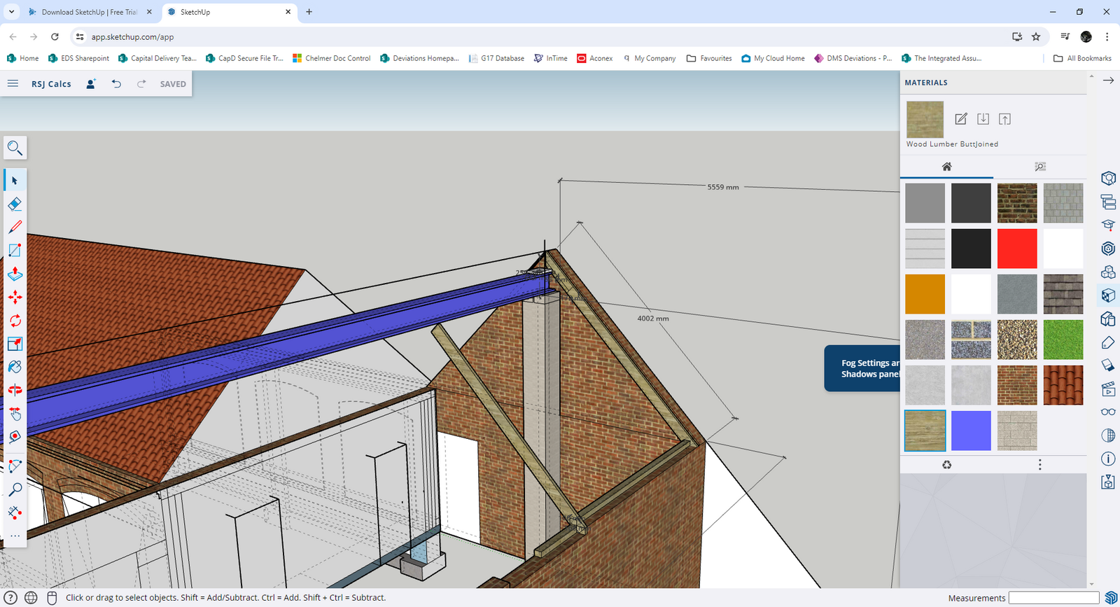Click the Undo arrow
This screenshot has width=1120, height=607.
[116, 84]
